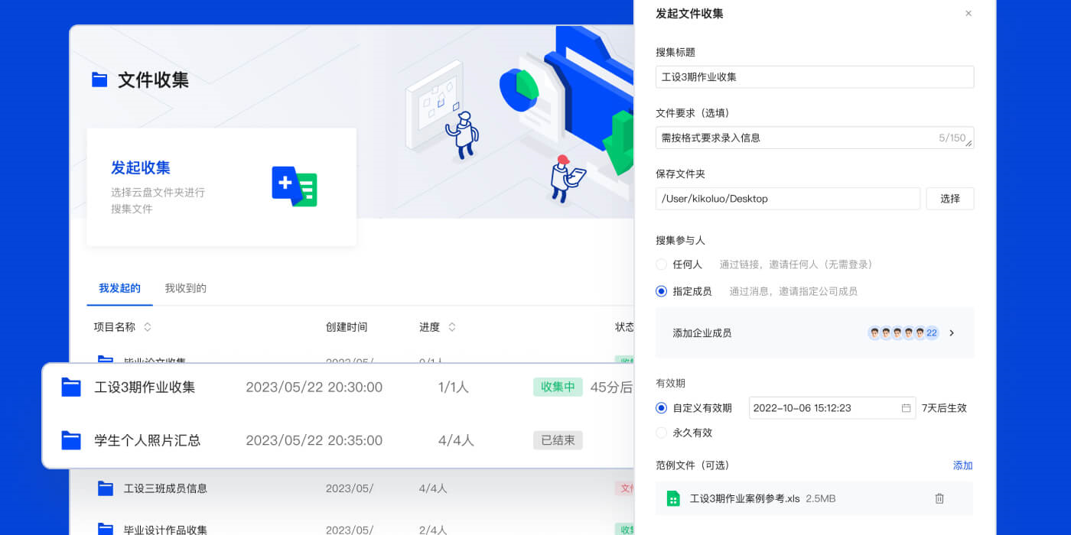1071x535 pixels.
Task: Open folder icon of 工设3期作业收集 row
Action: [70, 387]
